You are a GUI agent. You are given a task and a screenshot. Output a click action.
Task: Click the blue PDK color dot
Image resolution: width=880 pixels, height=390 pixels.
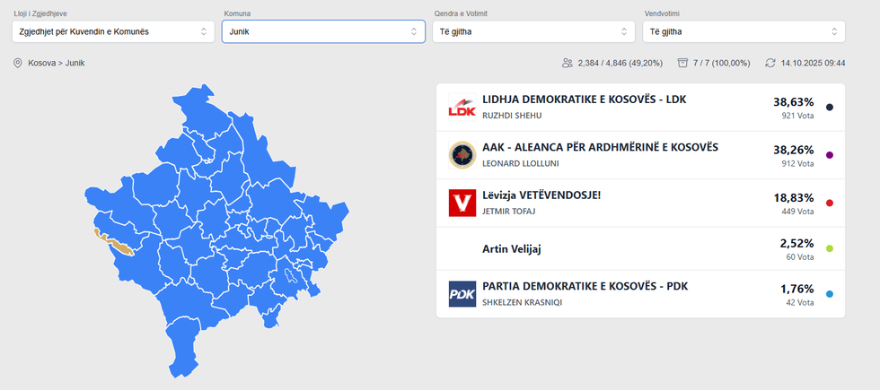[830, 295]
